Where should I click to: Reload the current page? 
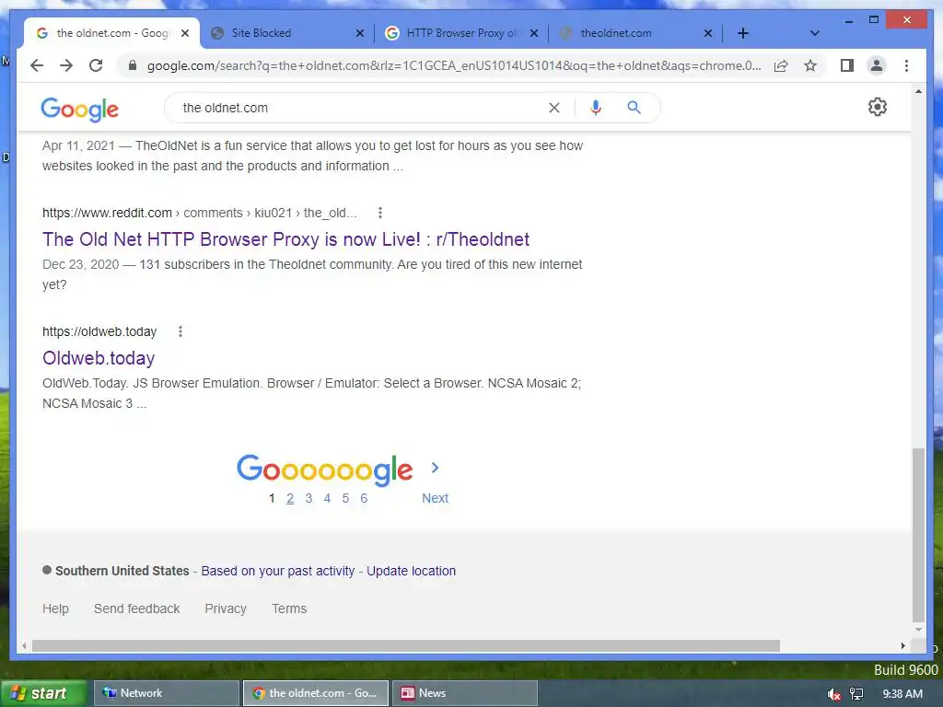(96, 65)
